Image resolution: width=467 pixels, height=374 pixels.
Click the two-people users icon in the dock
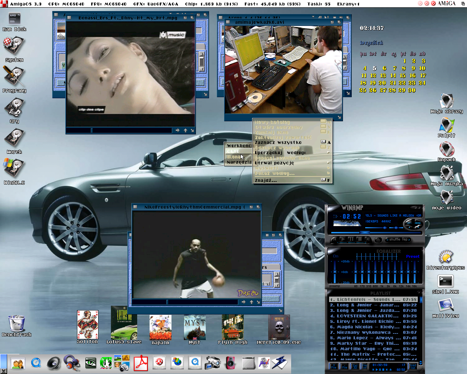tap(18, 364)
